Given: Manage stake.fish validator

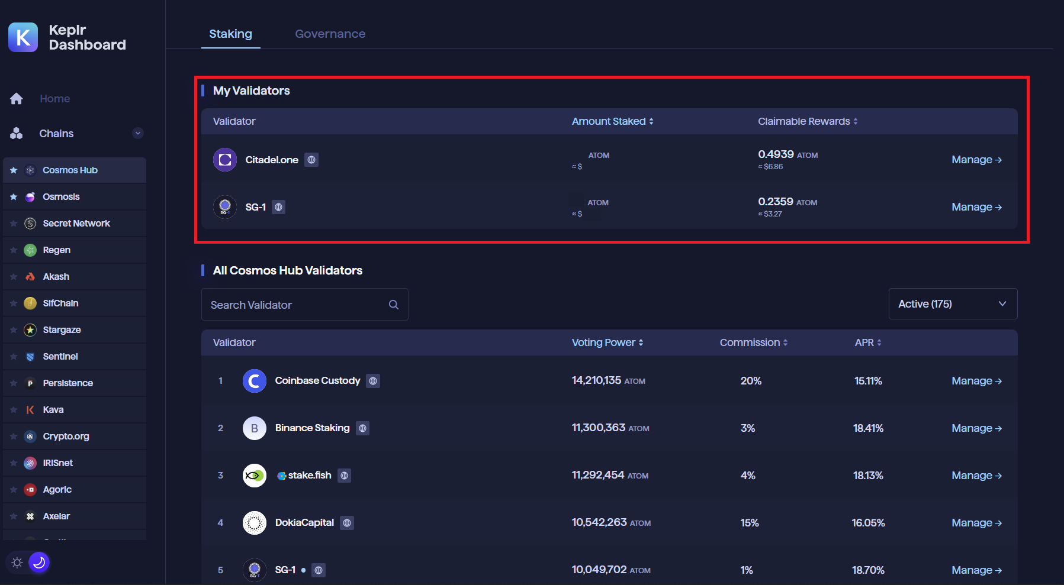Looking at the screenshot, I should (x=976, y=476).
